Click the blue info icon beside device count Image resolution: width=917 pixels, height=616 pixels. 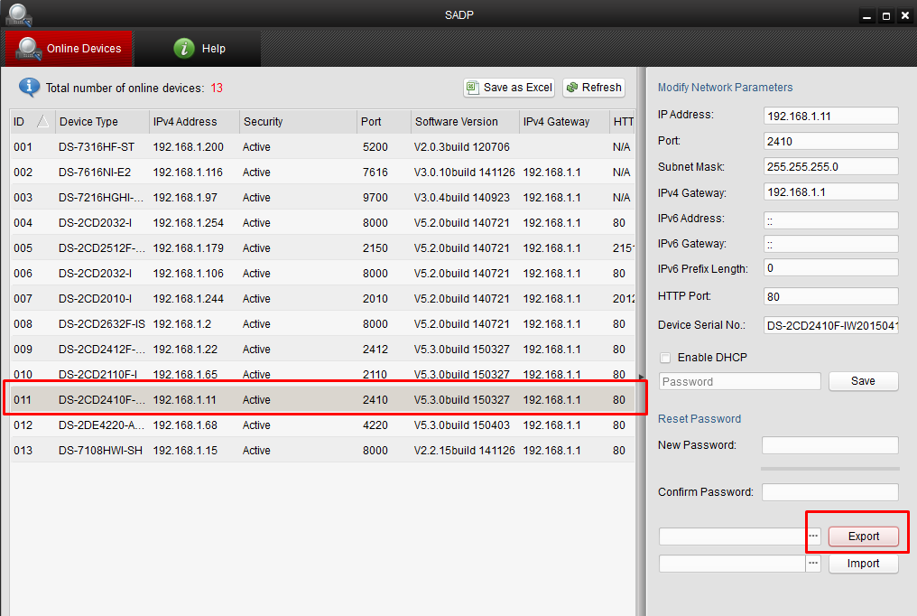point(30,88)
